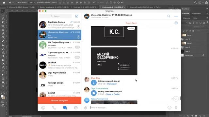Click the Write a message field
Screen dimensions: 209x117
128,108
